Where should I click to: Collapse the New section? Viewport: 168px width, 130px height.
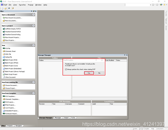point(33,45)
